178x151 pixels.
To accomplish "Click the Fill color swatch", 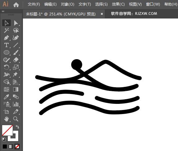I will pyautogui.click(x=7, y=130).
